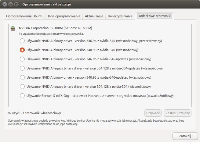The height and width of the screenshot is (142, 200).
Task: Click the Zastosuj zmiany button
Action: point(178,113)
